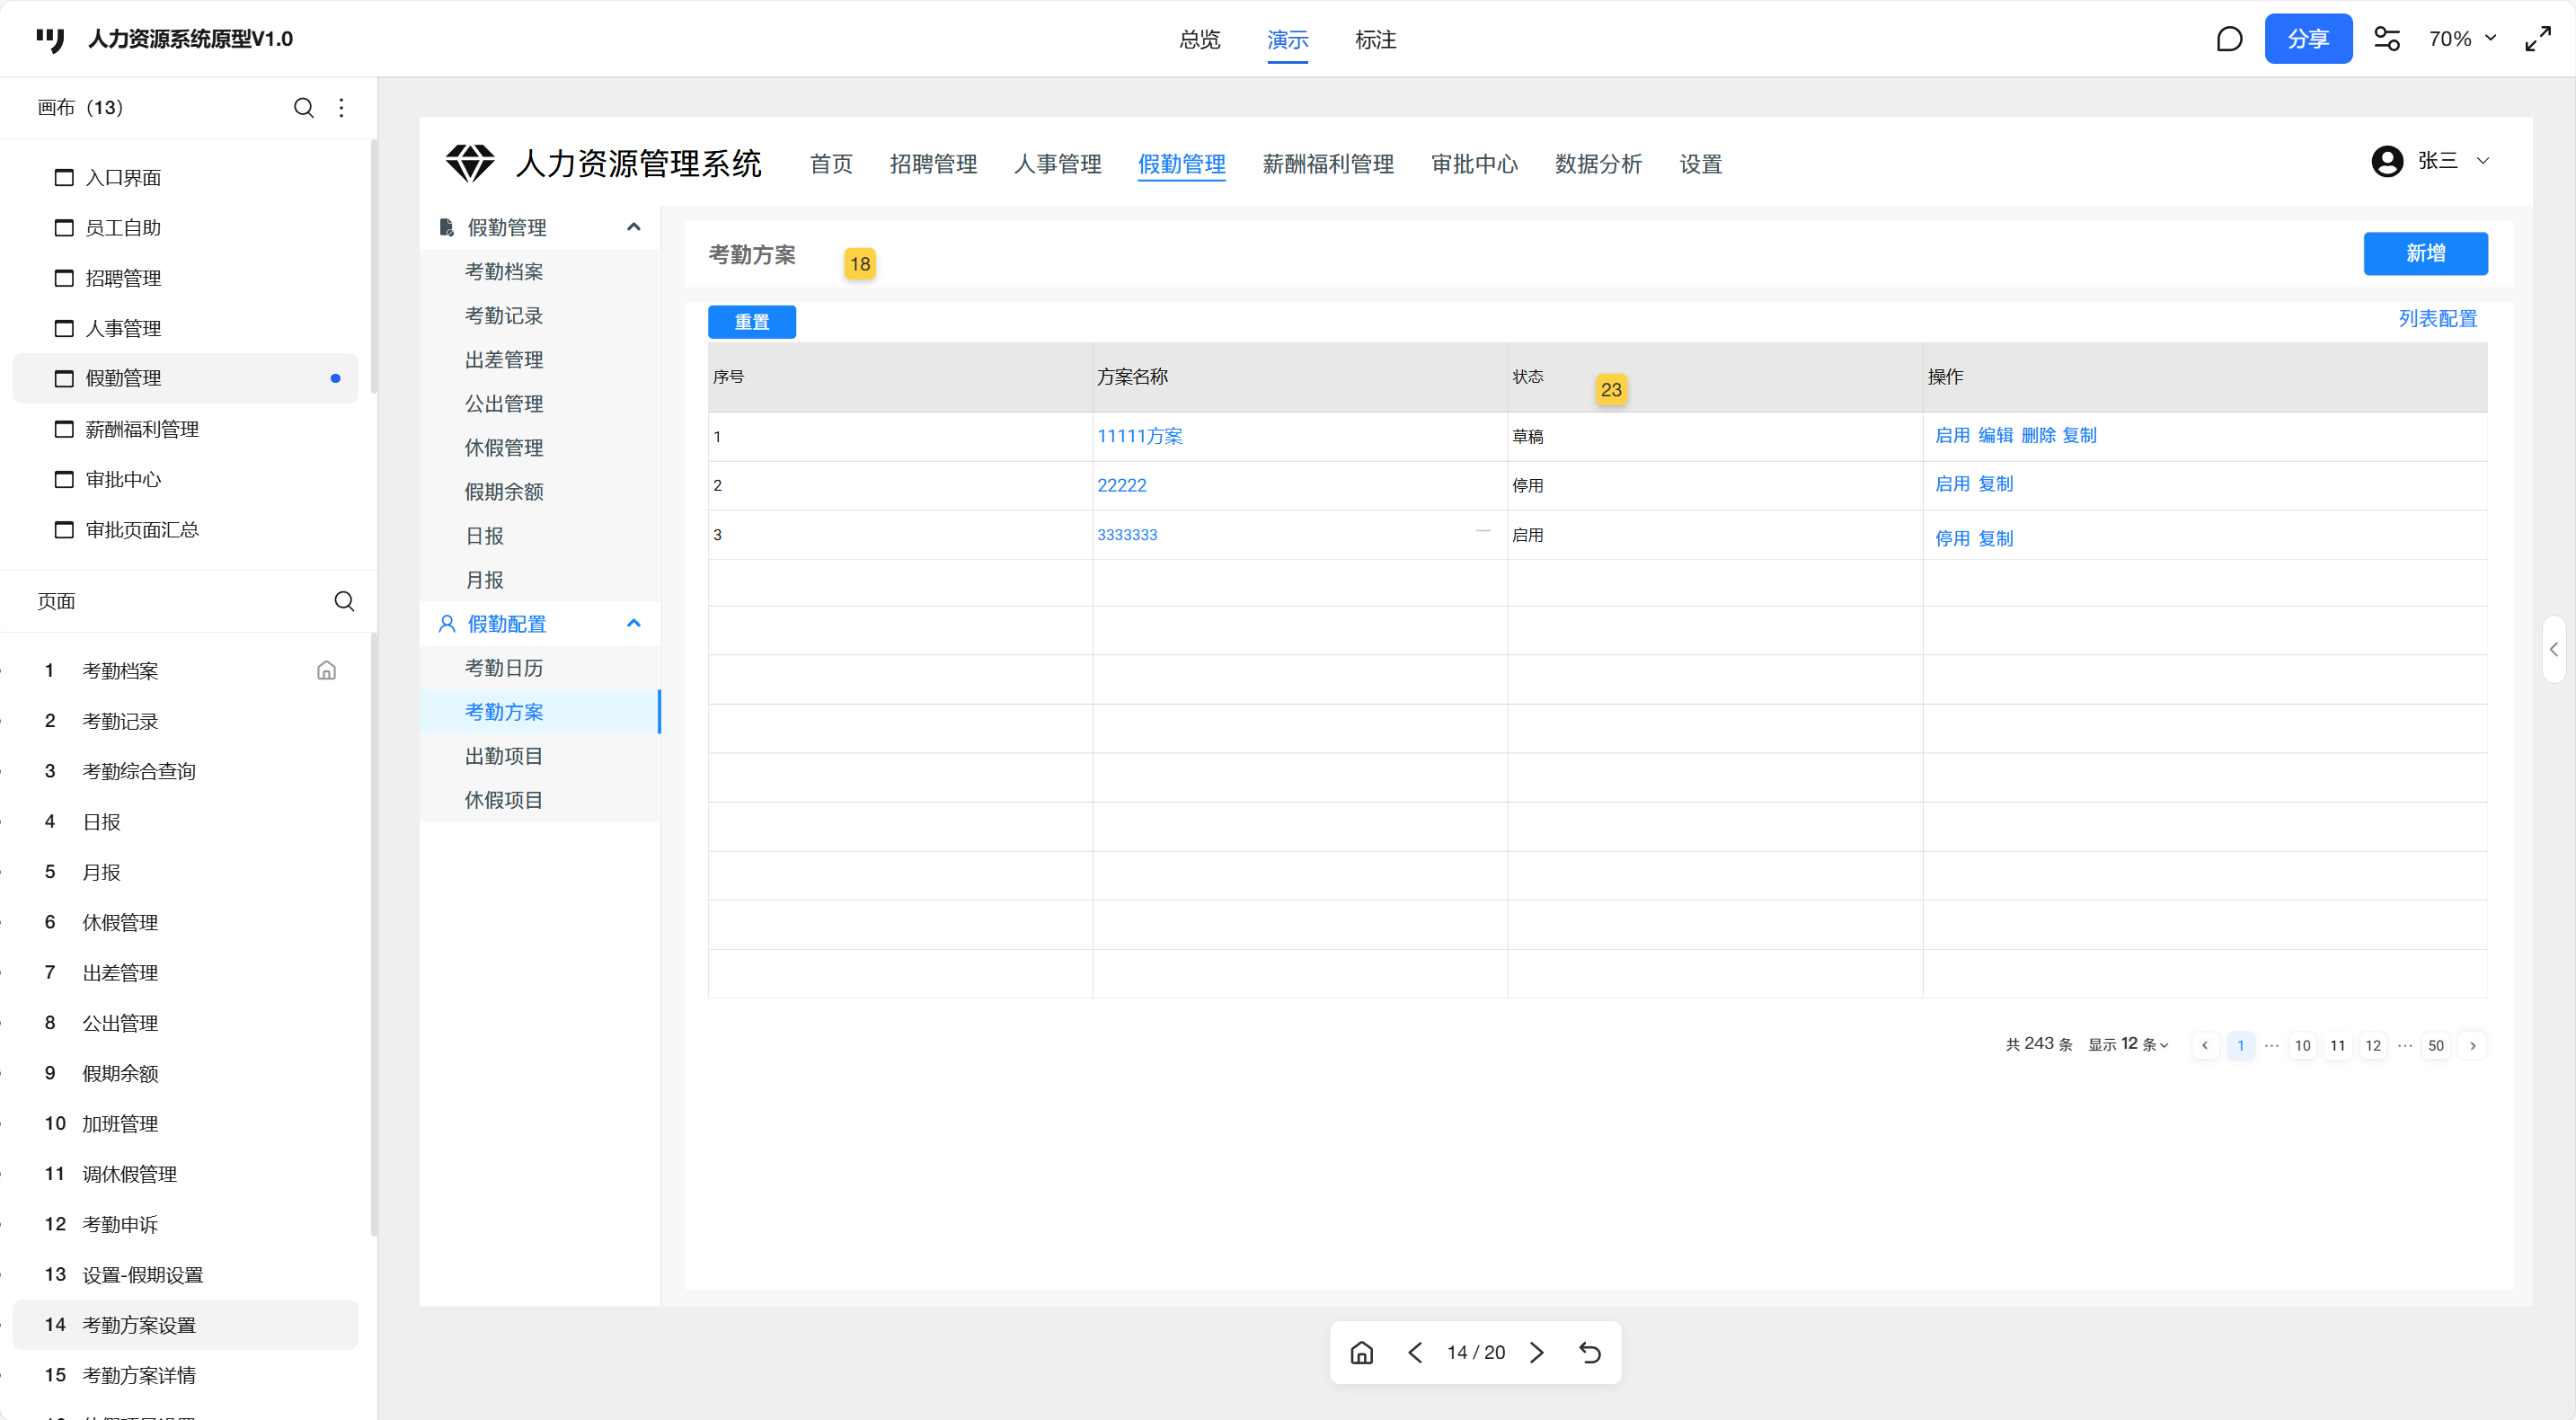Open the display settings sliders icon
2576x1420 pixels.
2387,39
